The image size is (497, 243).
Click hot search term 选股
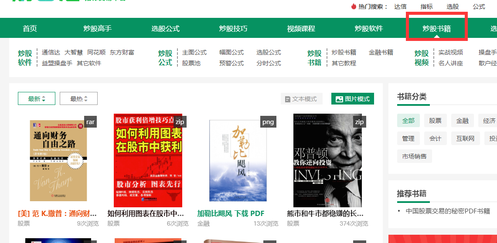453,7
